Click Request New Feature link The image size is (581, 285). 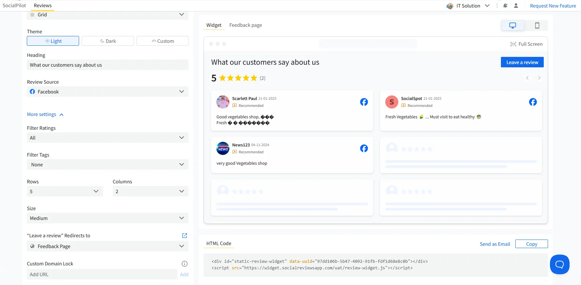coord(553,6)
